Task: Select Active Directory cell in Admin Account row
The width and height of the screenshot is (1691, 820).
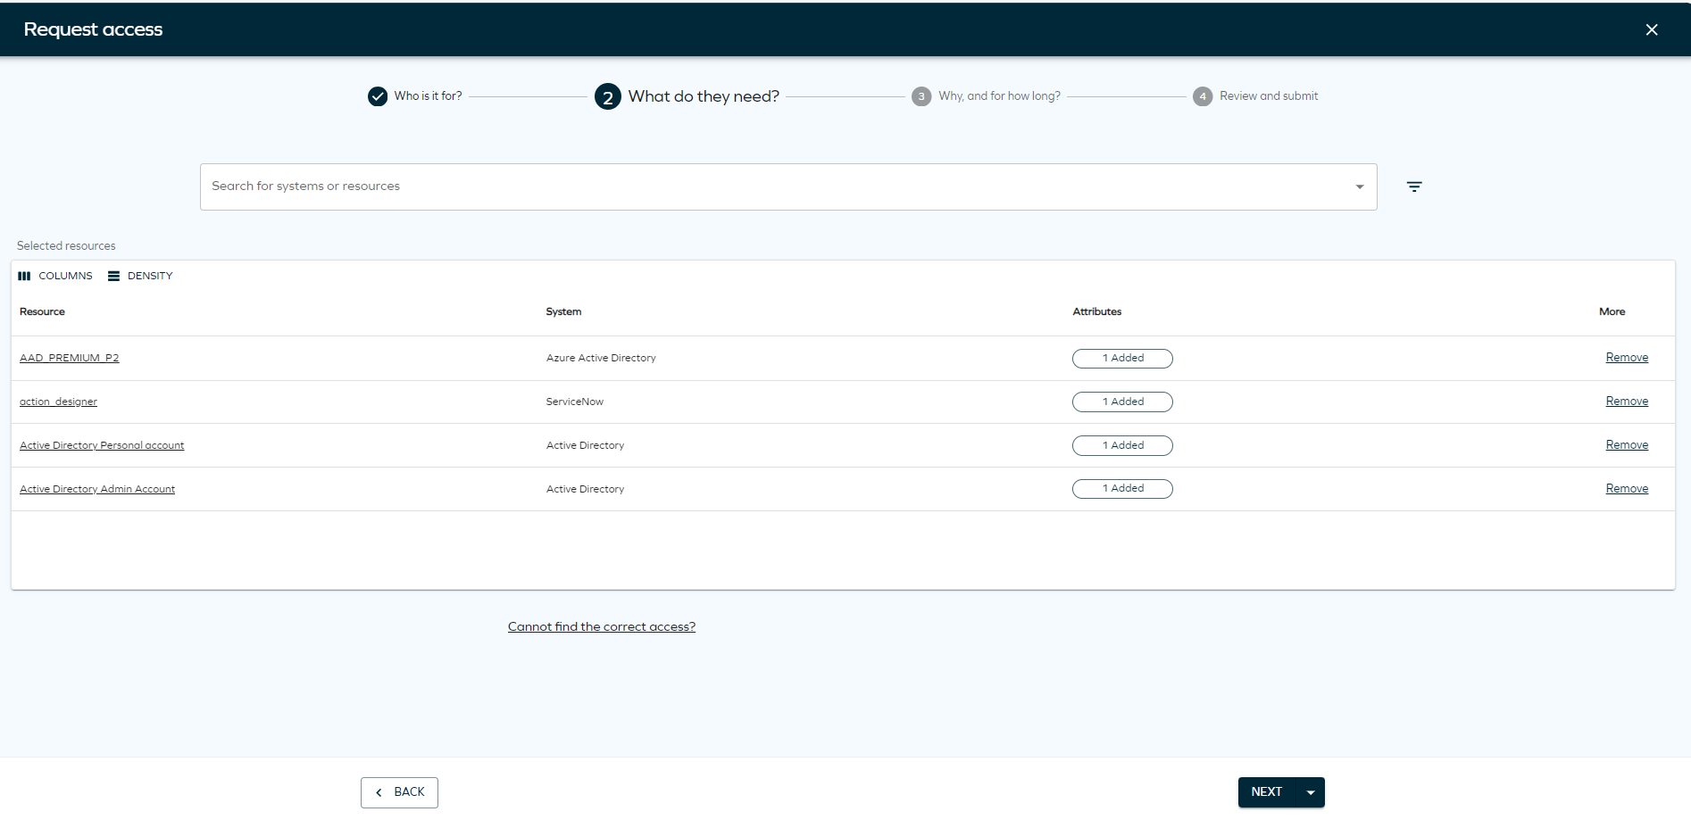Action: 585,489
